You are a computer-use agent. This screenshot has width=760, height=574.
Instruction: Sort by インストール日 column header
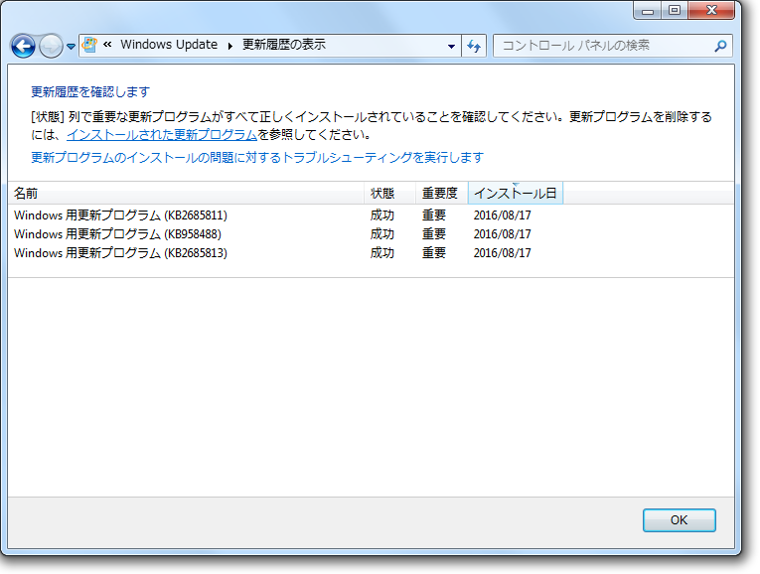515,193
